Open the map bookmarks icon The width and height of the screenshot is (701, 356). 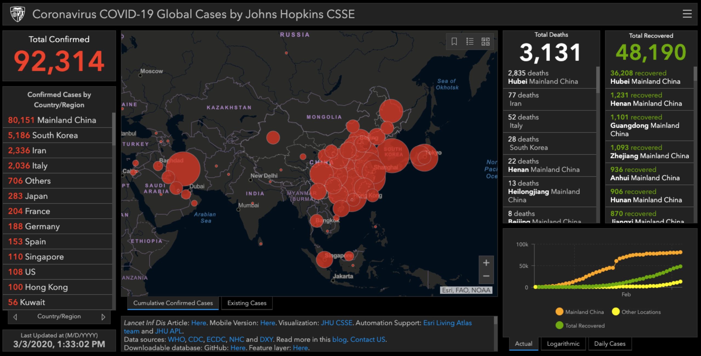click(454, 41)
